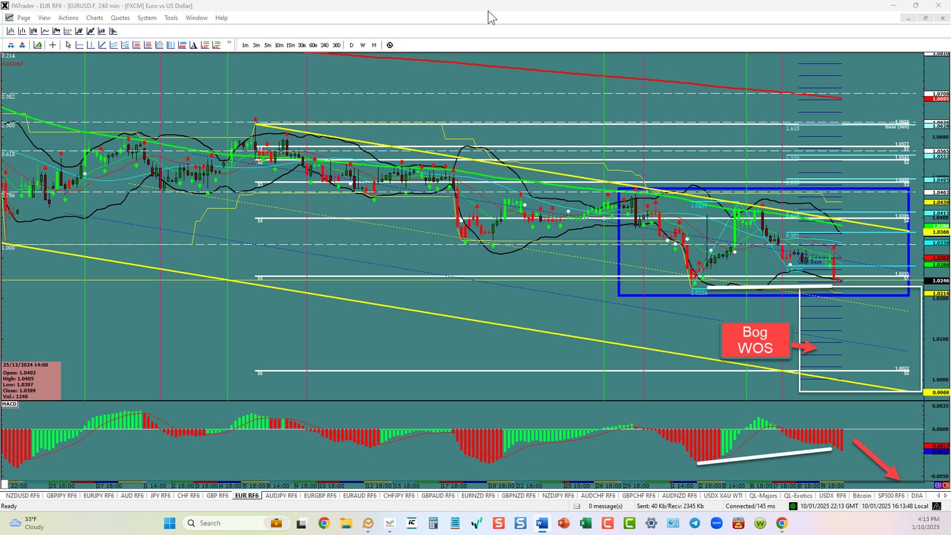Click the envelope messages icon in status bar
Viewport: 951px width, 535px height.
click(x=577, y=506)
